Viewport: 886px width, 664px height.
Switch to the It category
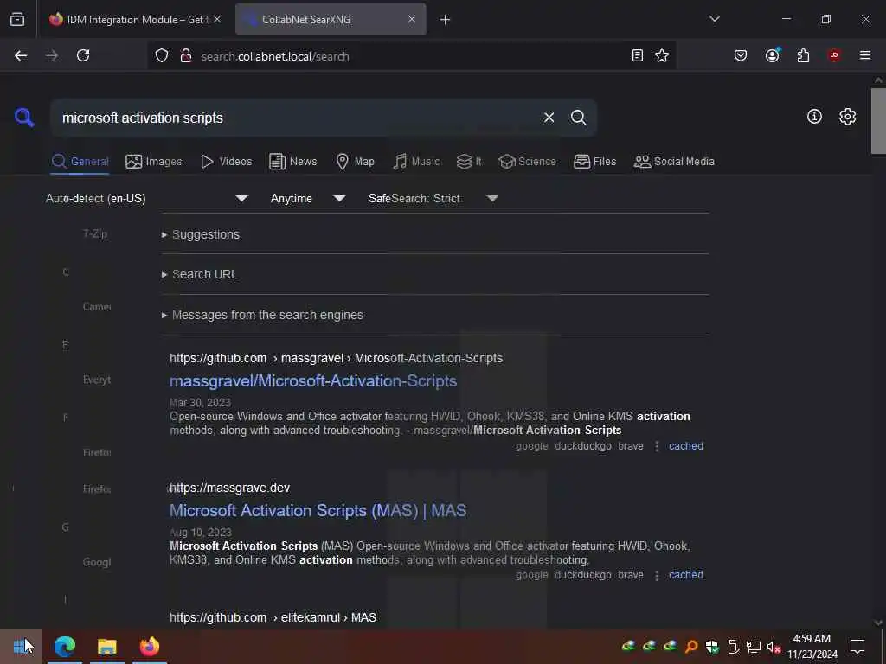(x=469, y=162)
